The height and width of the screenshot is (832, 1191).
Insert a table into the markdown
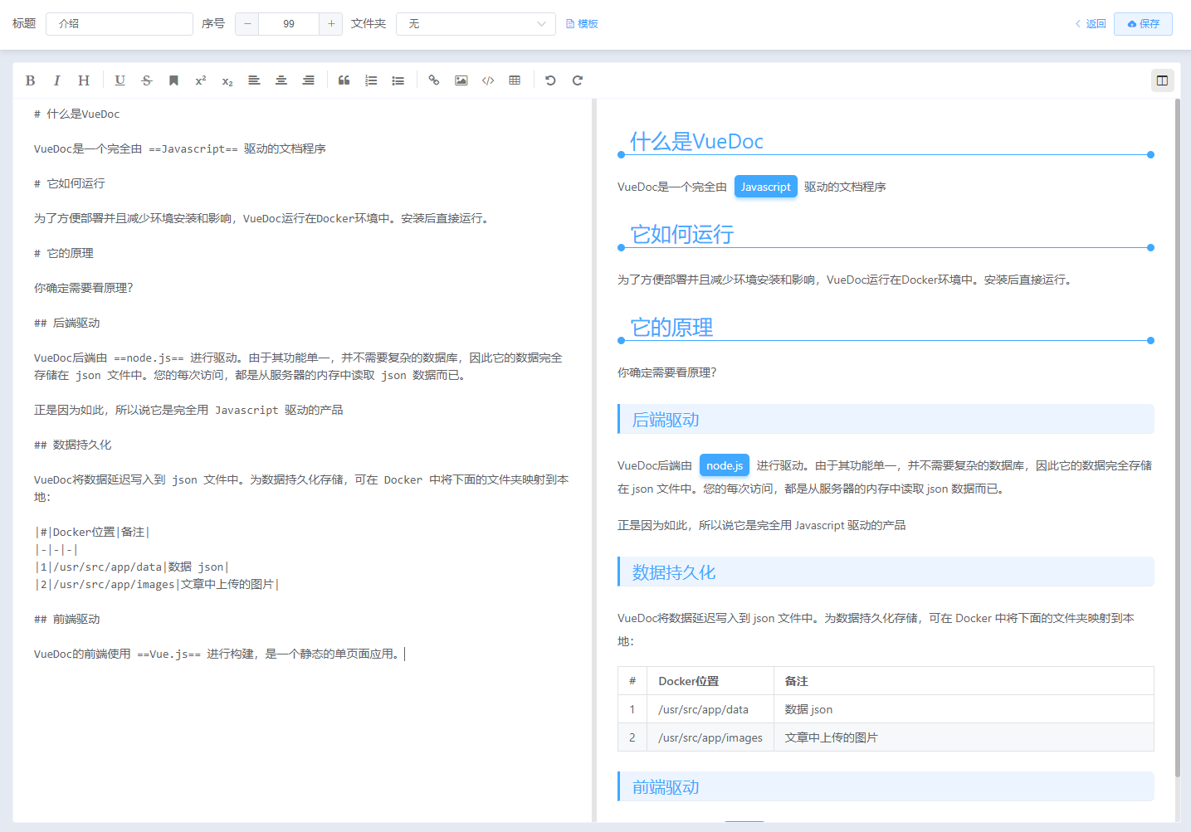[x=515, y=80]
